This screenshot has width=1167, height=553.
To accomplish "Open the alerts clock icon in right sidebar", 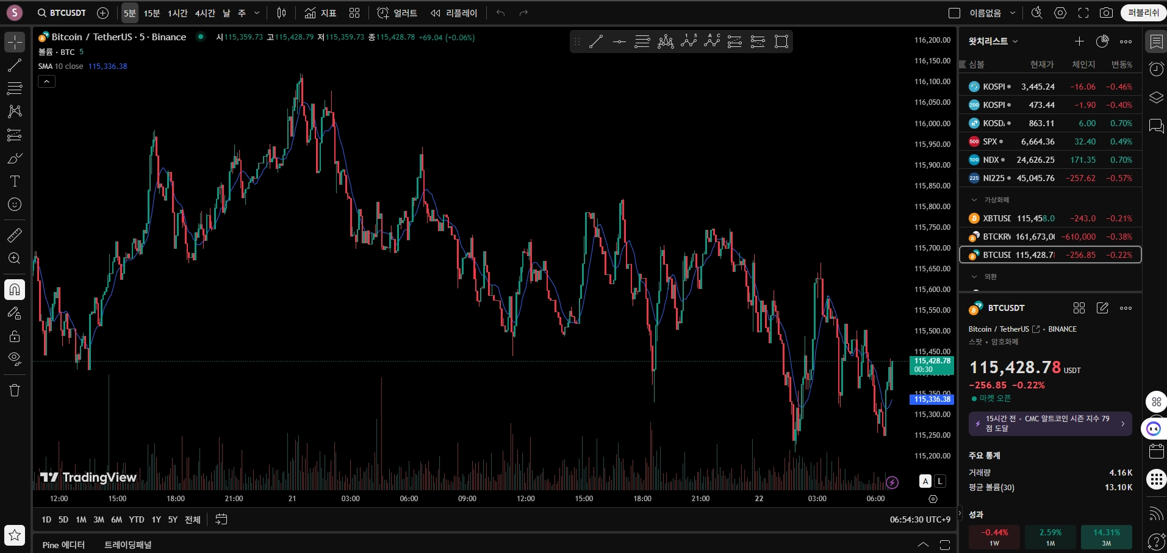I will pyautogui.click(x=1156, y=69).
